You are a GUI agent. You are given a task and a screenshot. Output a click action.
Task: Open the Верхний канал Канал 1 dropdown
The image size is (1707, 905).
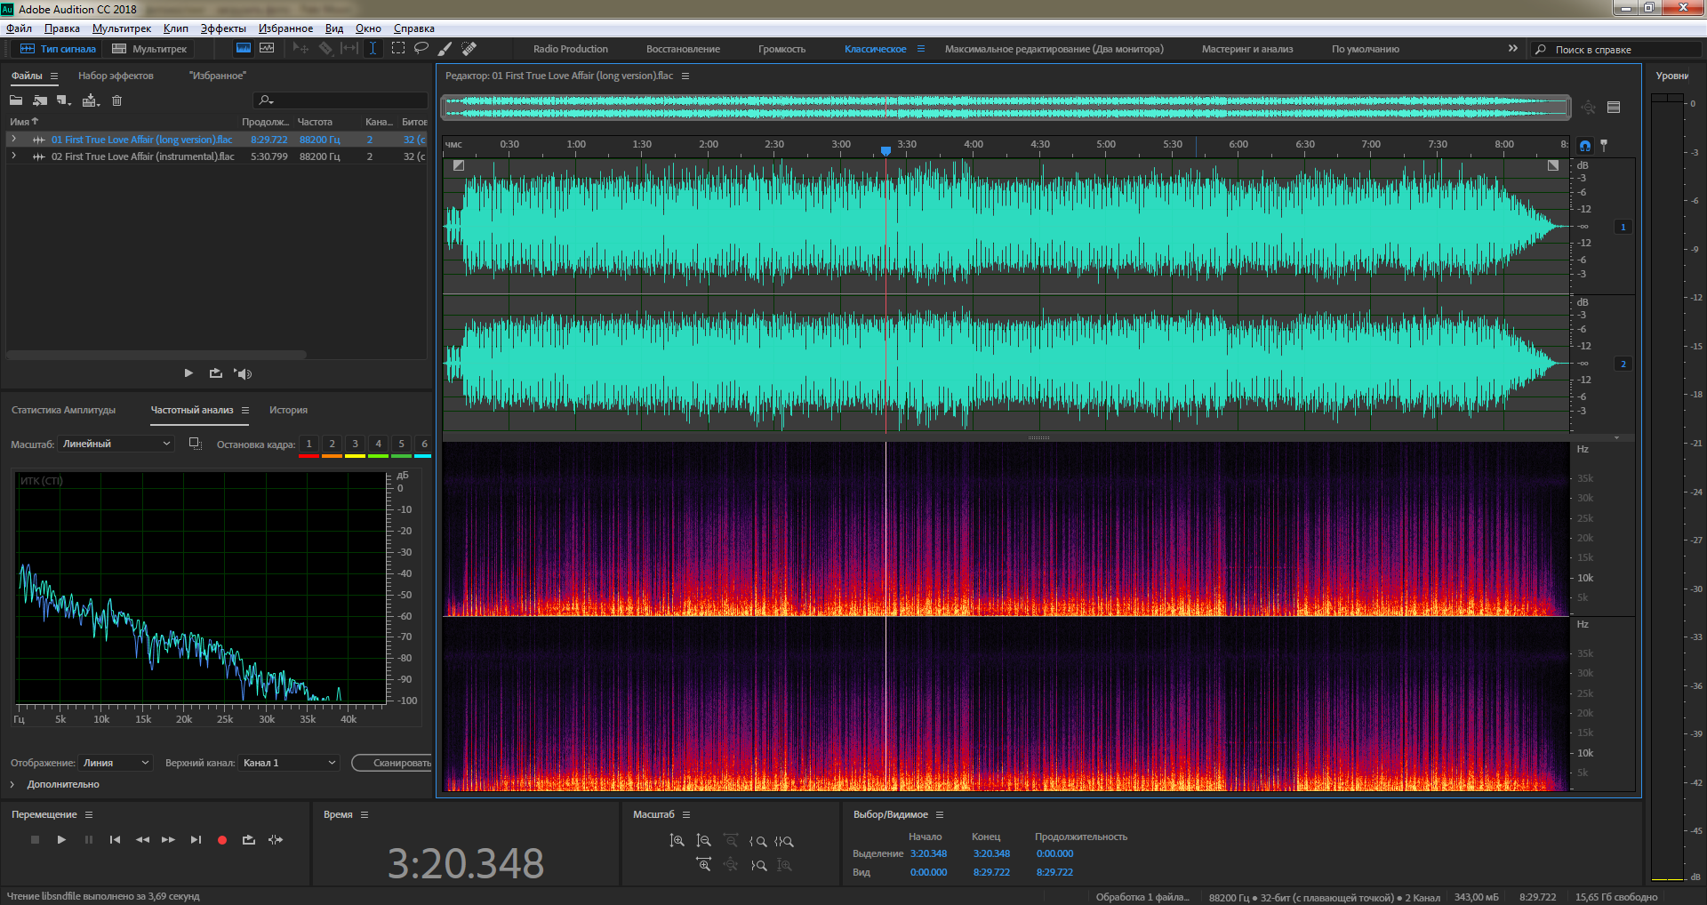click(x=289, y=763)
